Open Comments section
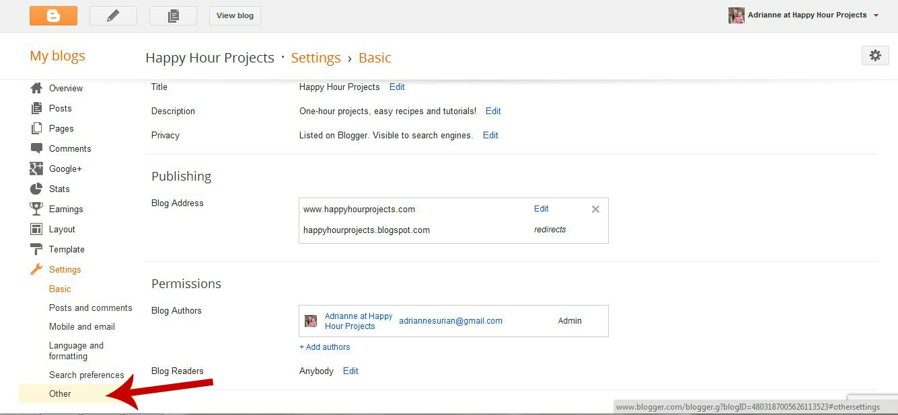The image size is (898, 415). (x=70, y=148)
